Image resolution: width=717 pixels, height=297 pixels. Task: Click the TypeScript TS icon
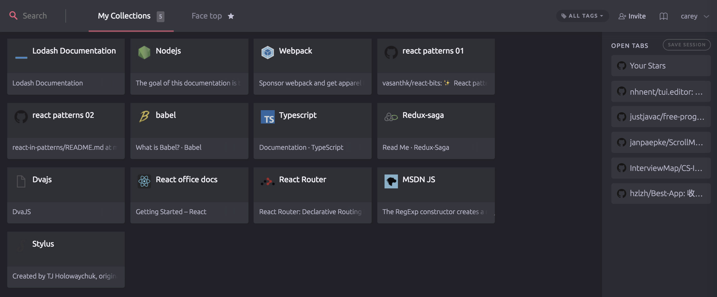coord(268,117)
